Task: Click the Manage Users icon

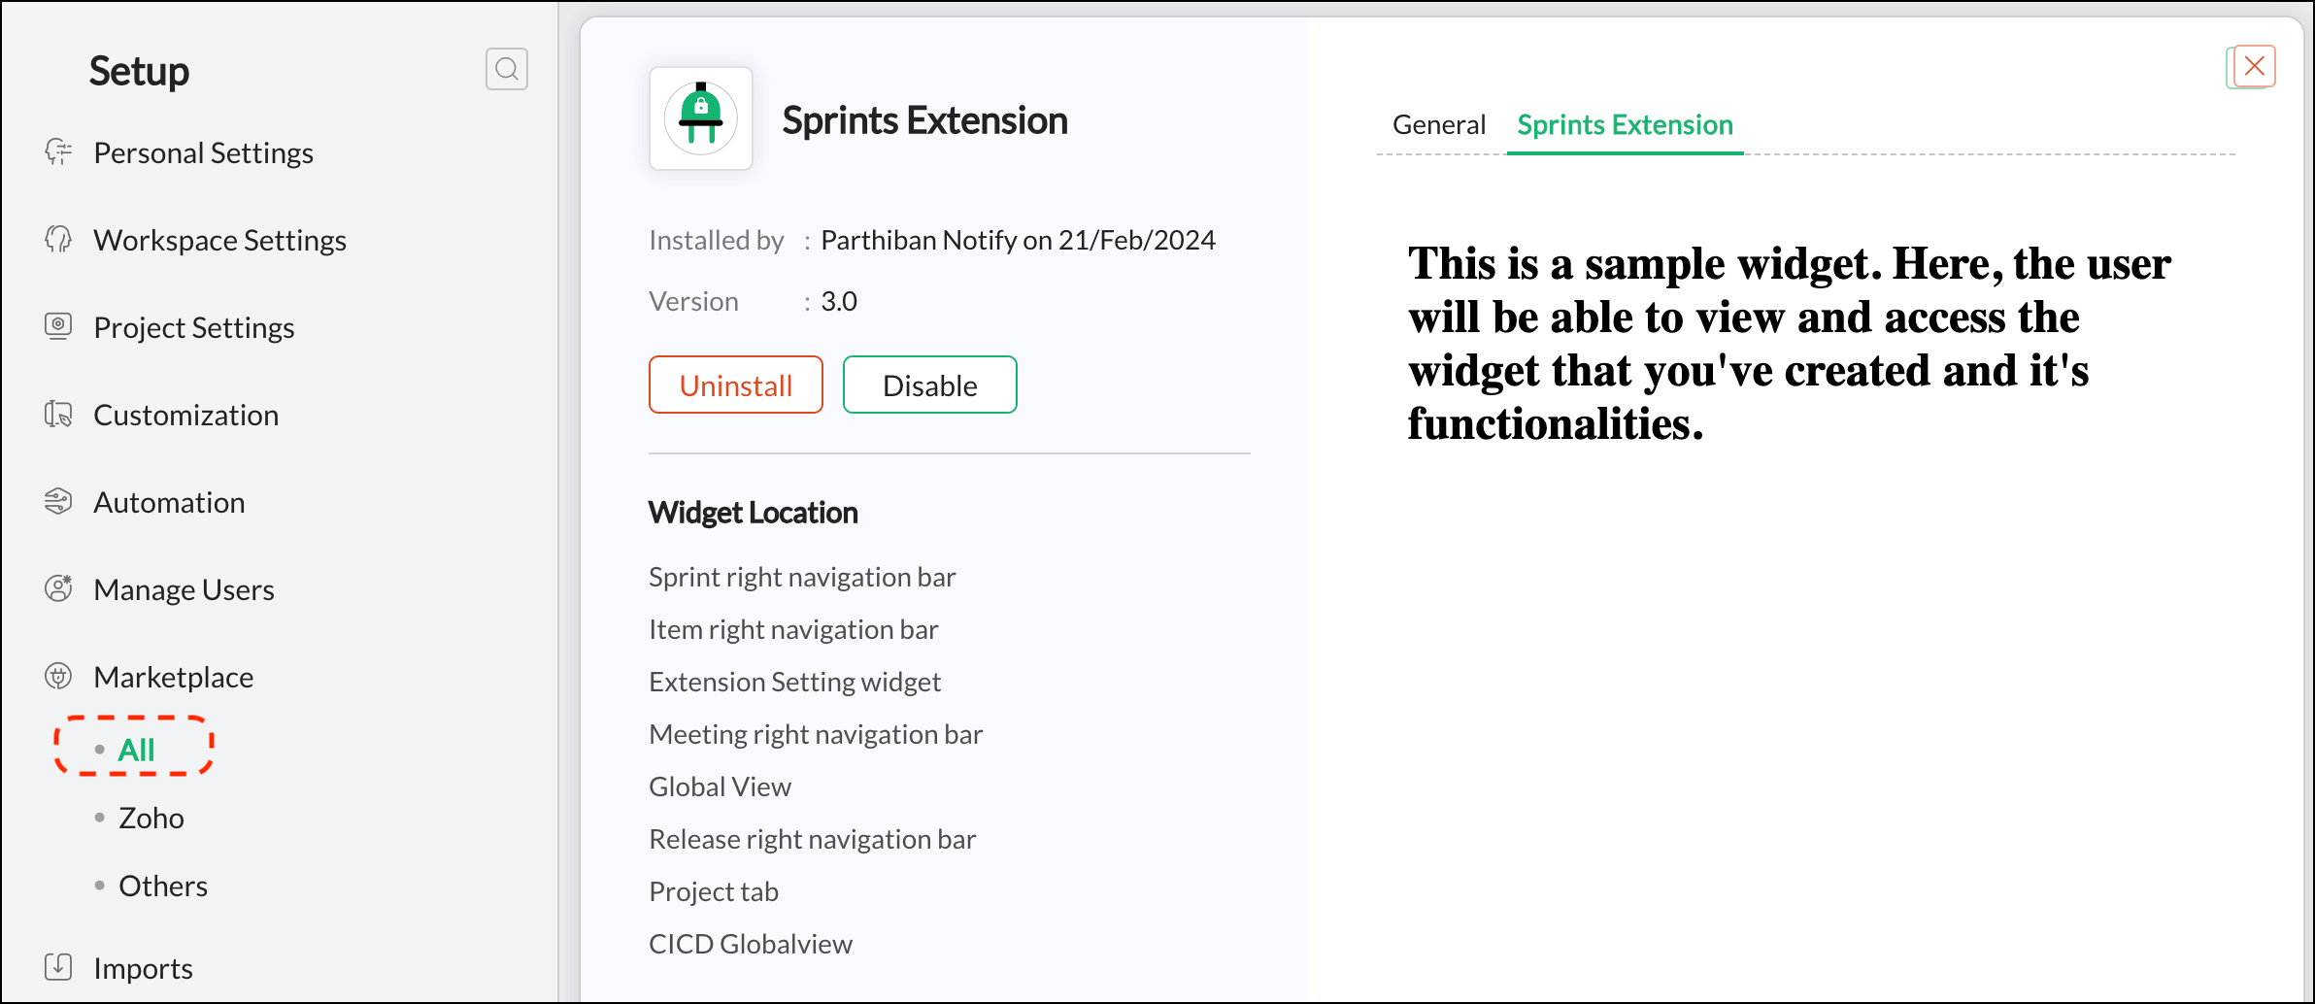Action: click(x=58, y=588)
